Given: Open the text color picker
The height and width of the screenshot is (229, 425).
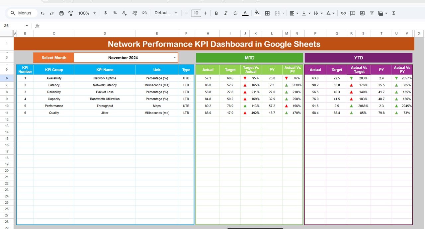Looking at the screenshot, I should click(x=245, y=13).
